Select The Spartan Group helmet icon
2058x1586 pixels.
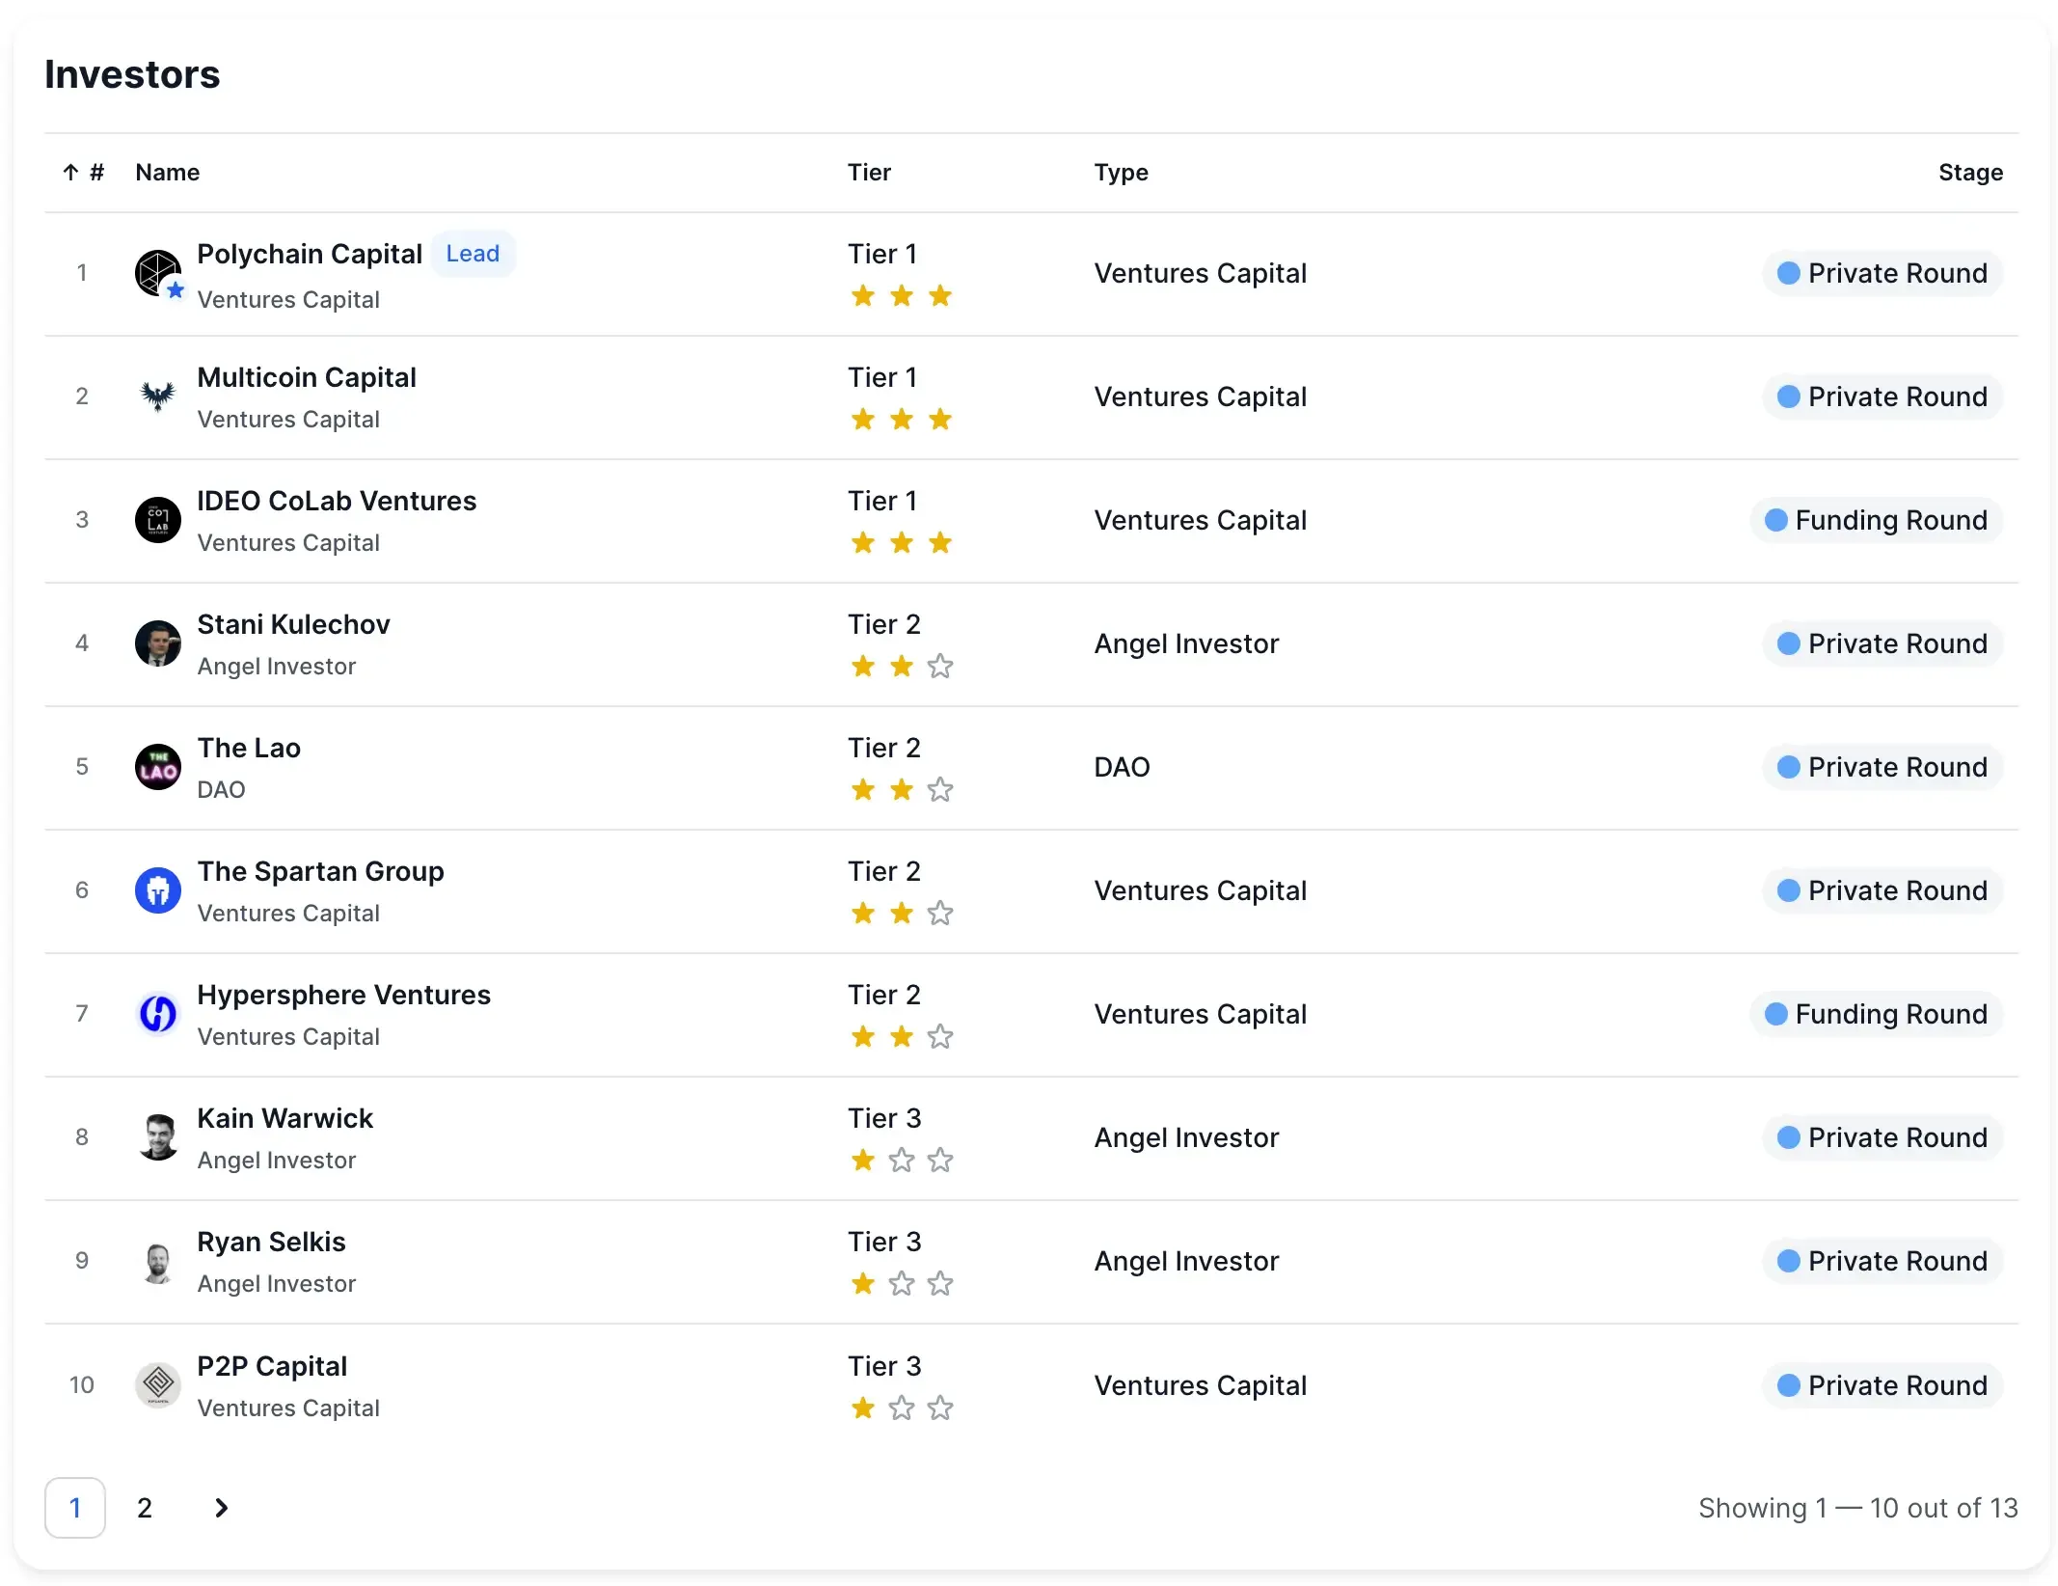point(157,890)
